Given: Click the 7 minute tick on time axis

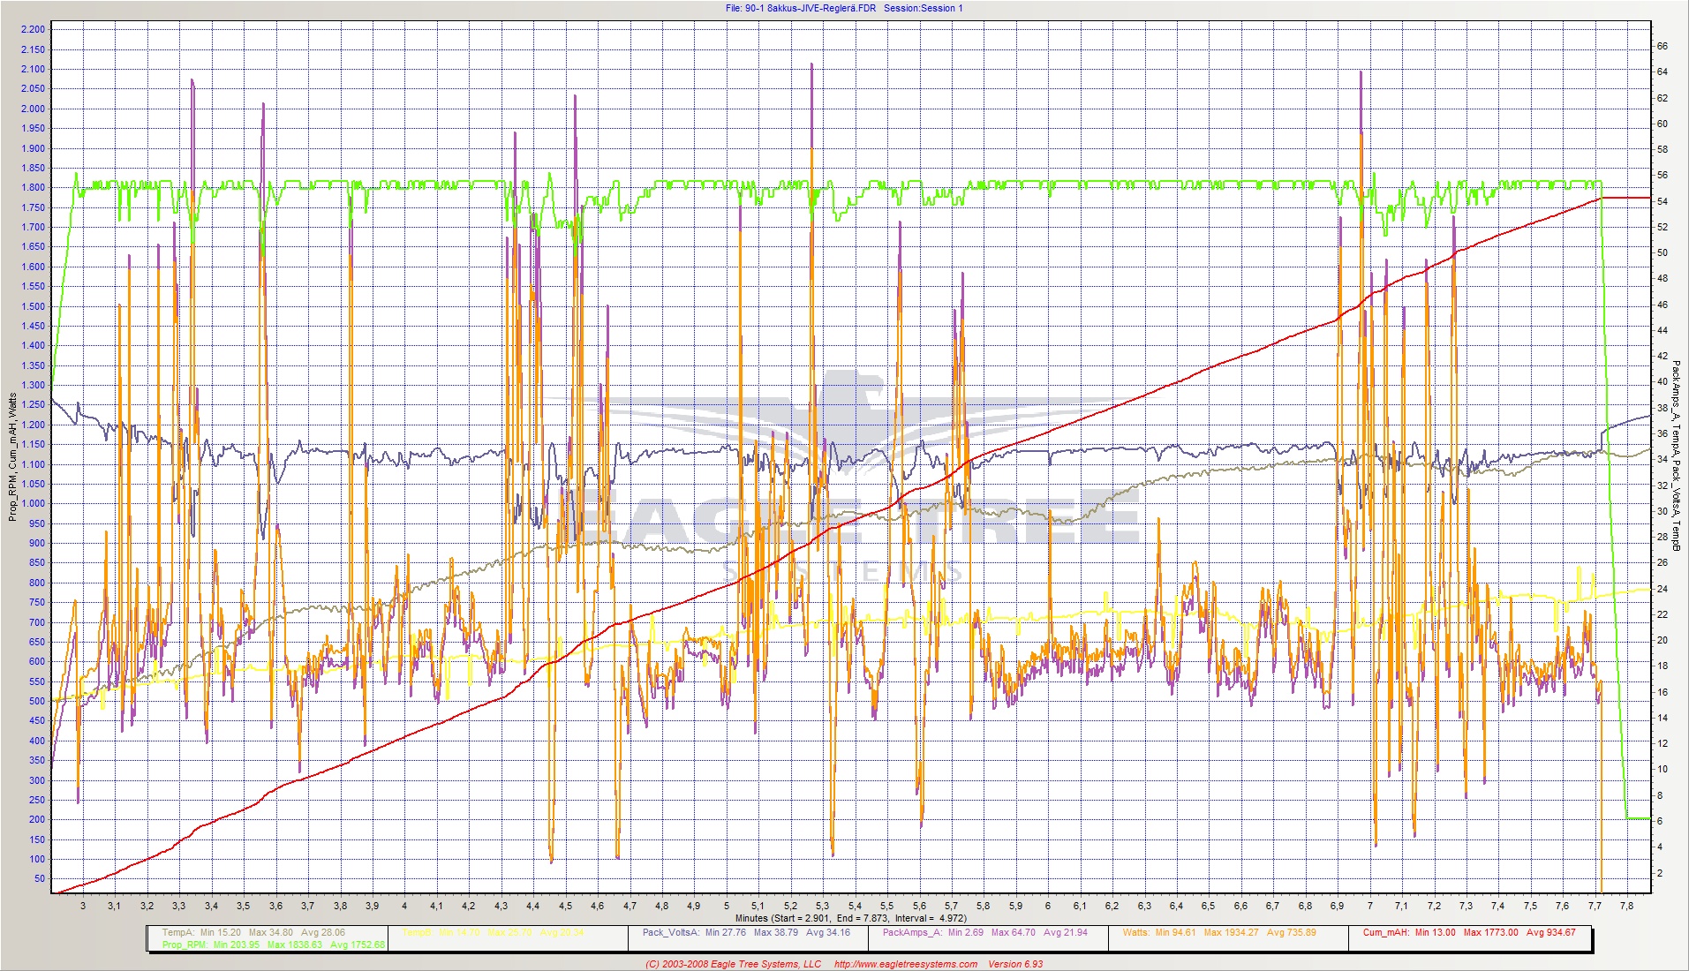Looking at the screenshot, I should 1370,906.
